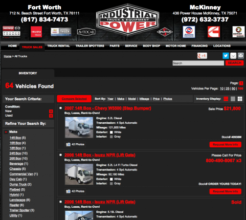Open photos icon for Chevy W5500 listing
Viewport: 246px width, 220px height.
click(x=68, y=144)
